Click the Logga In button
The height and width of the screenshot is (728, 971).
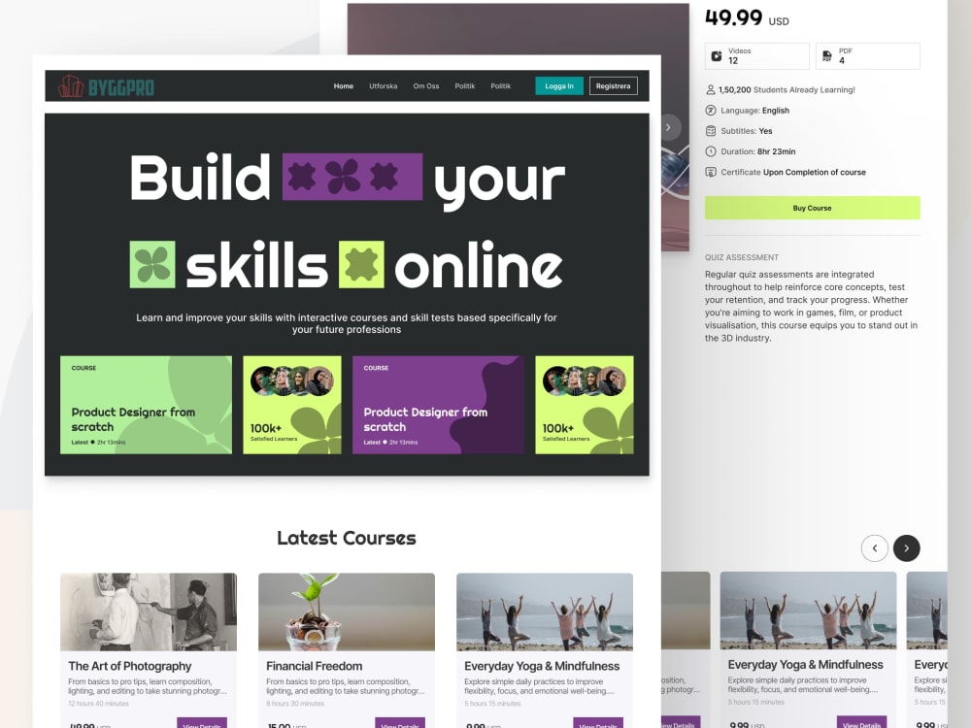pos(558,86)
